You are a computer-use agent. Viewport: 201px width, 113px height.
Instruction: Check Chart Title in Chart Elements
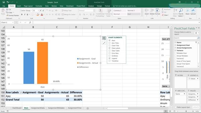click(110, 46)
